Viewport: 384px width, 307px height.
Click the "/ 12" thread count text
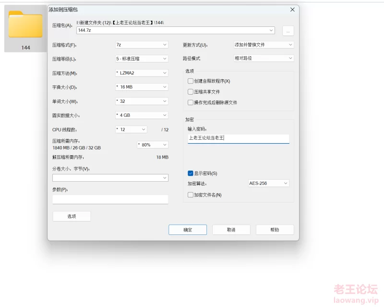(165, 130)
